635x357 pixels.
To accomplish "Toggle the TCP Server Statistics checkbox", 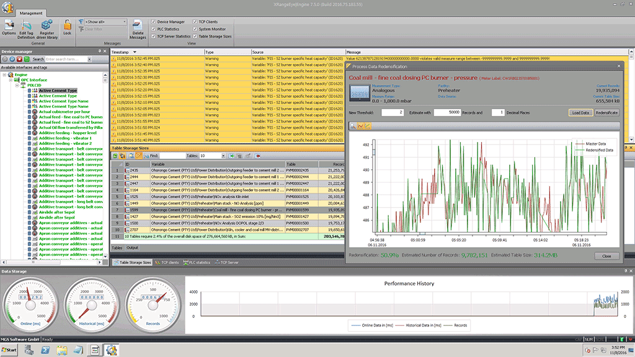I will tap(154, 37).
